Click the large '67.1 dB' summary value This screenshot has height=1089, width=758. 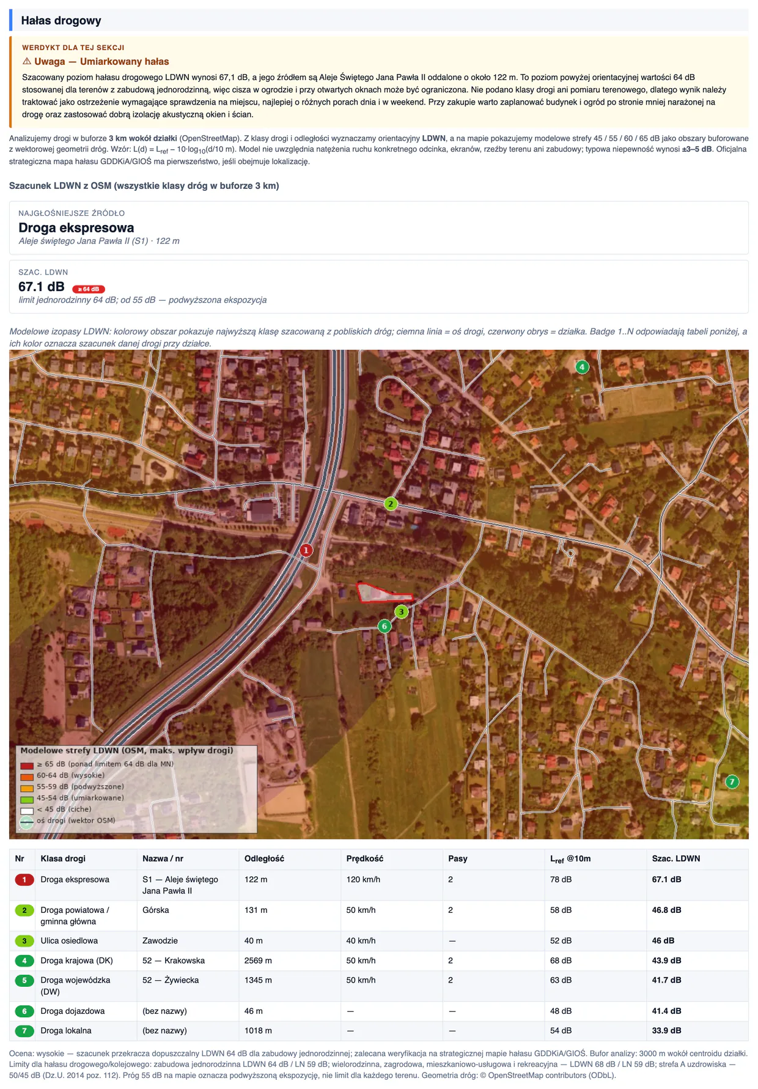point(41,287)
